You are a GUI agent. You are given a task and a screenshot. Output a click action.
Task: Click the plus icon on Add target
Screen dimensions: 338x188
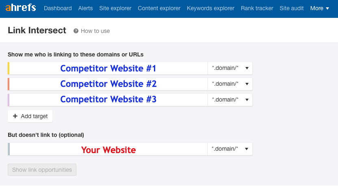coord(15,116)
